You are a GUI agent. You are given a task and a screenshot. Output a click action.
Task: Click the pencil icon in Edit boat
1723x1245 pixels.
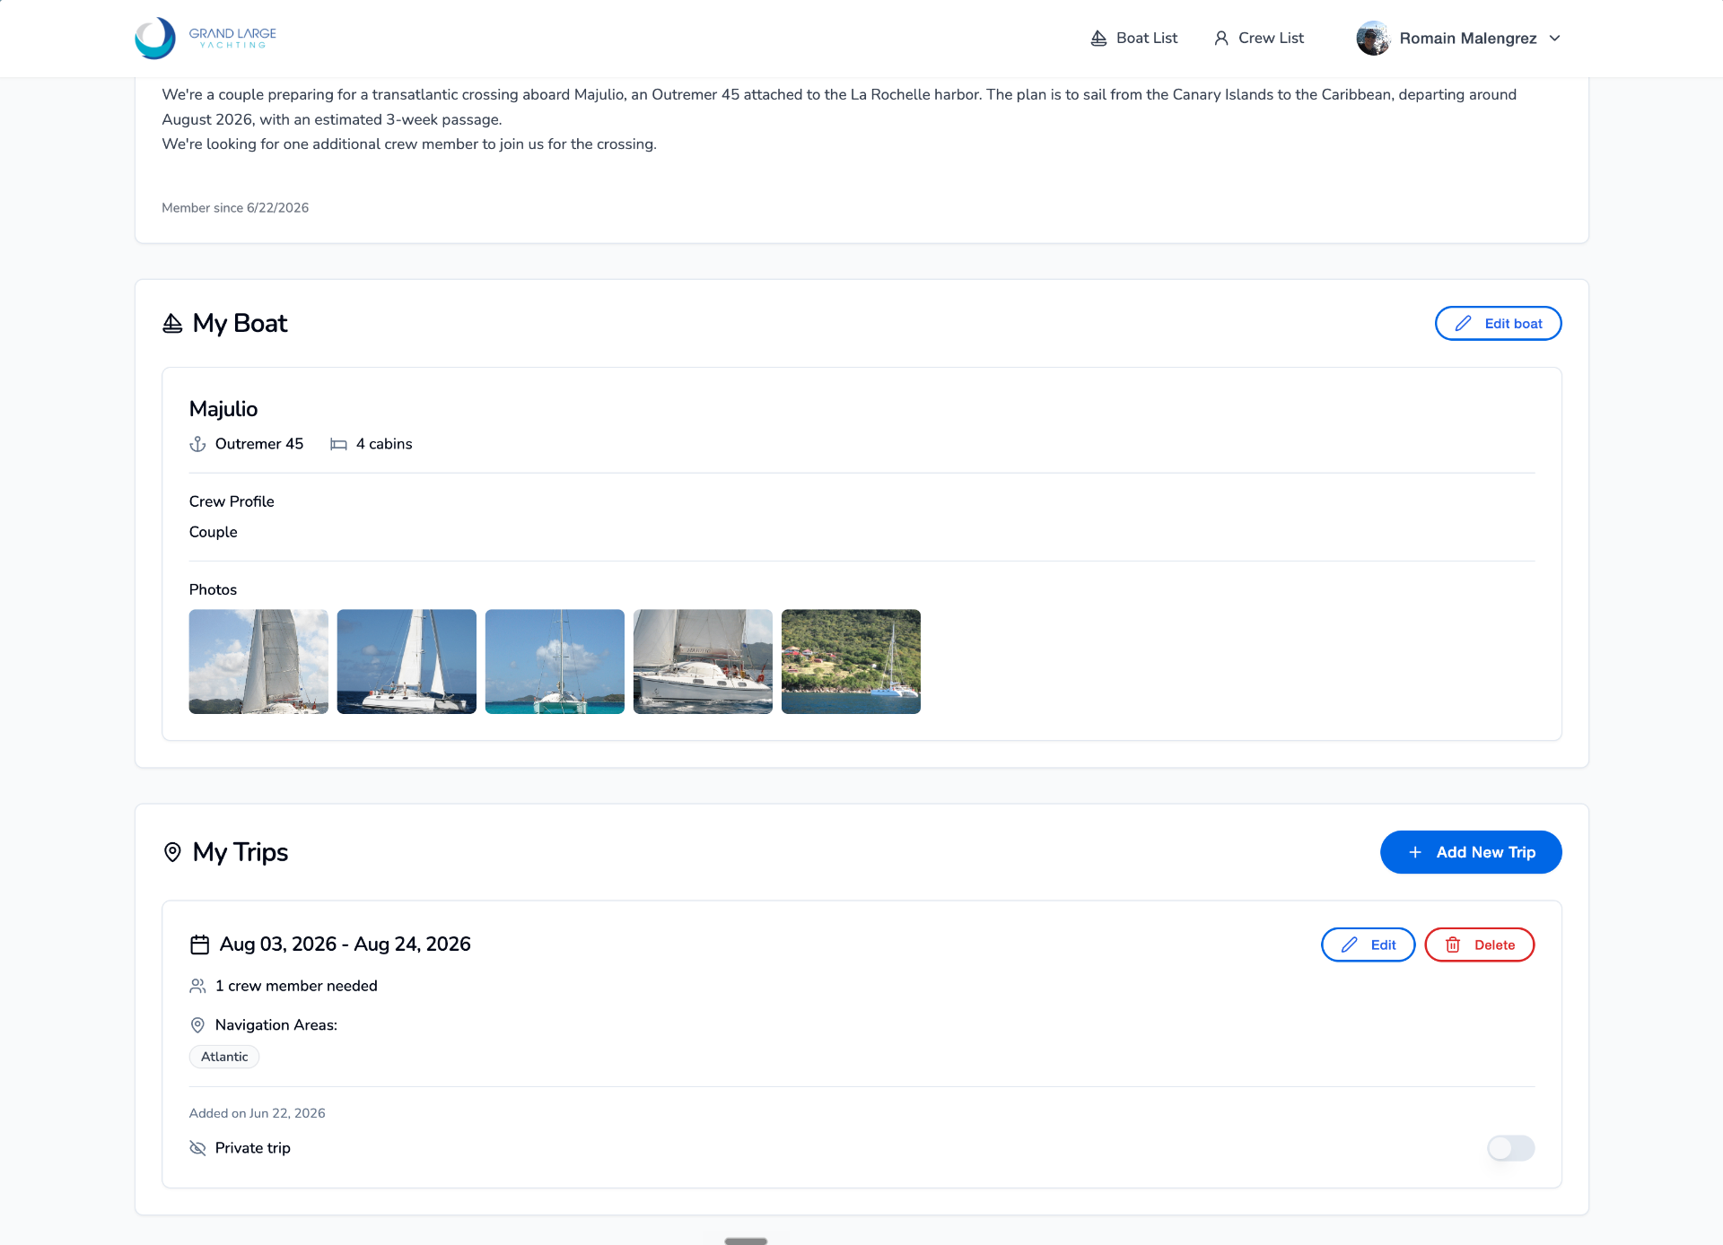[1463, 323]
